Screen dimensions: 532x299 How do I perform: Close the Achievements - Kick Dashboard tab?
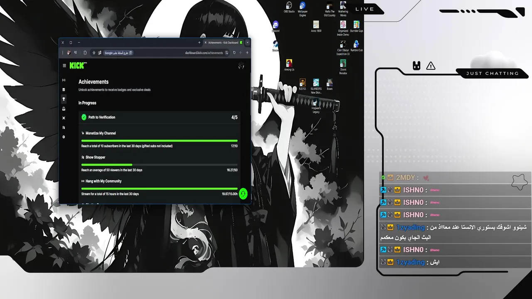(x=205, y=42)
